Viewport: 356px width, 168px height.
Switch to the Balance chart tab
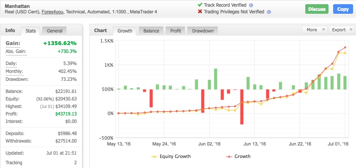point(151,31)
